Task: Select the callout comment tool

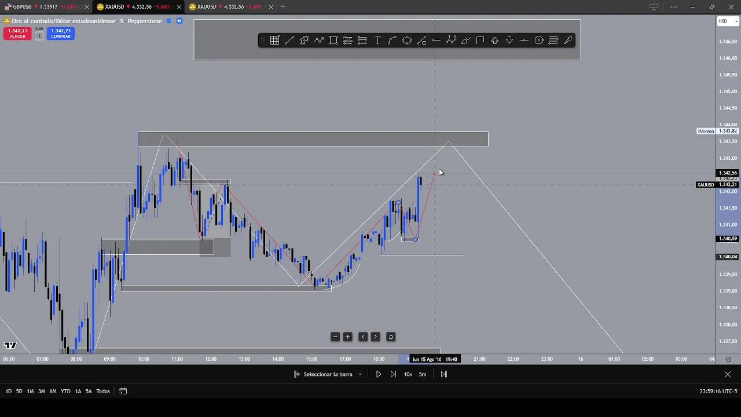Action: [480, 41]
